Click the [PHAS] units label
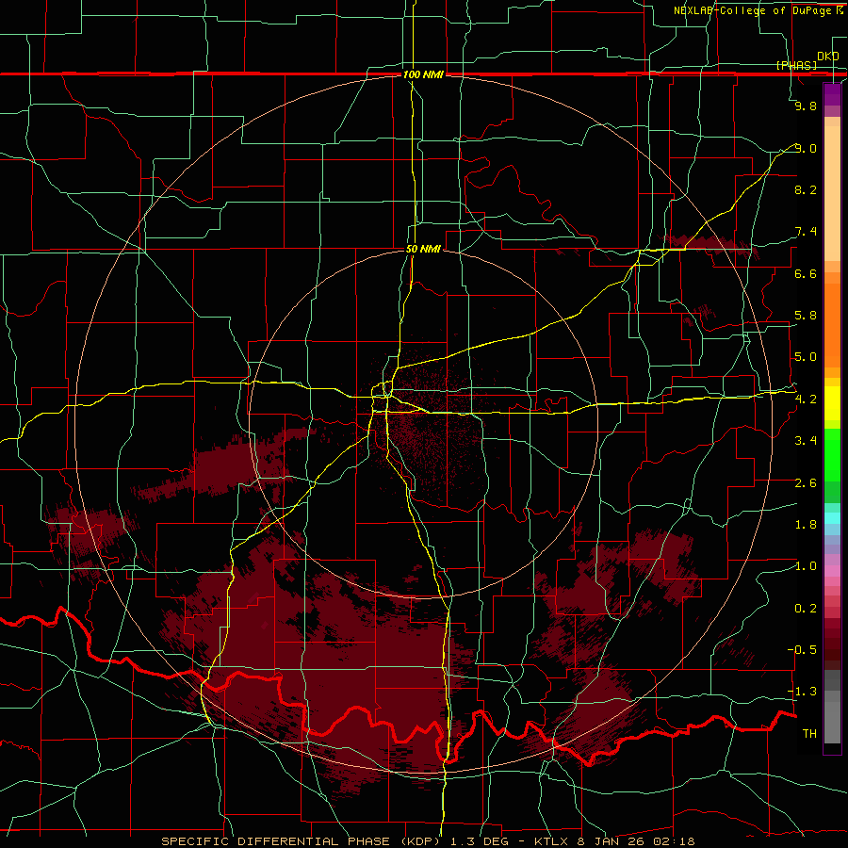The width and height of the screenshot is (848, 848). (796, 65)
